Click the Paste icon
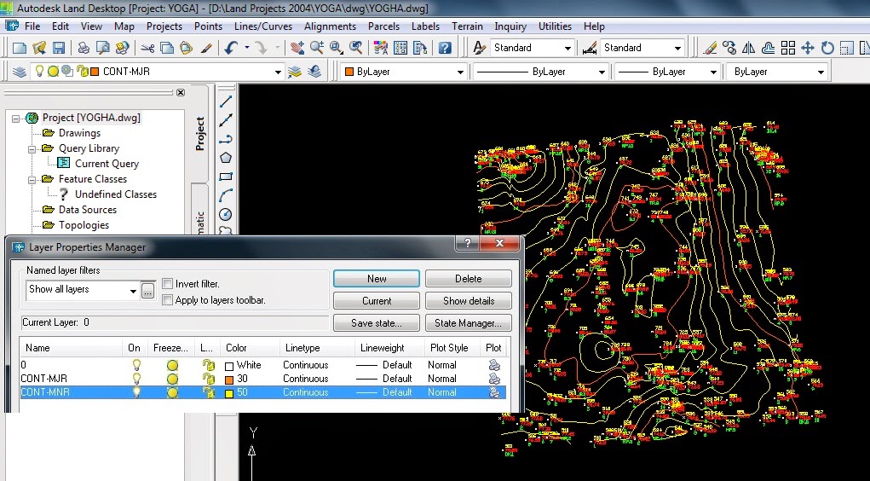870x481 pixels. tap(186, 49)
